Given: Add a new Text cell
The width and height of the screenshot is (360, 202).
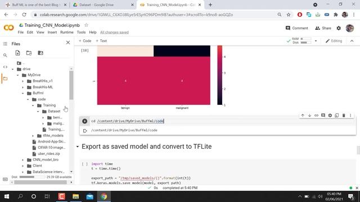Looking at the screenshot, I should [x=101, y=41].
